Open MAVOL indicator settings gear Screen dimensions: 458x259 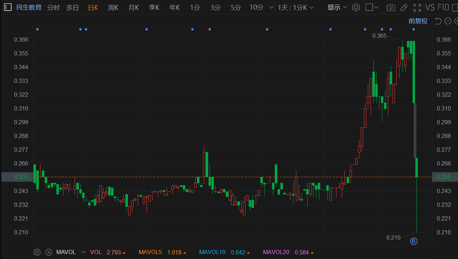click(37, 252)
